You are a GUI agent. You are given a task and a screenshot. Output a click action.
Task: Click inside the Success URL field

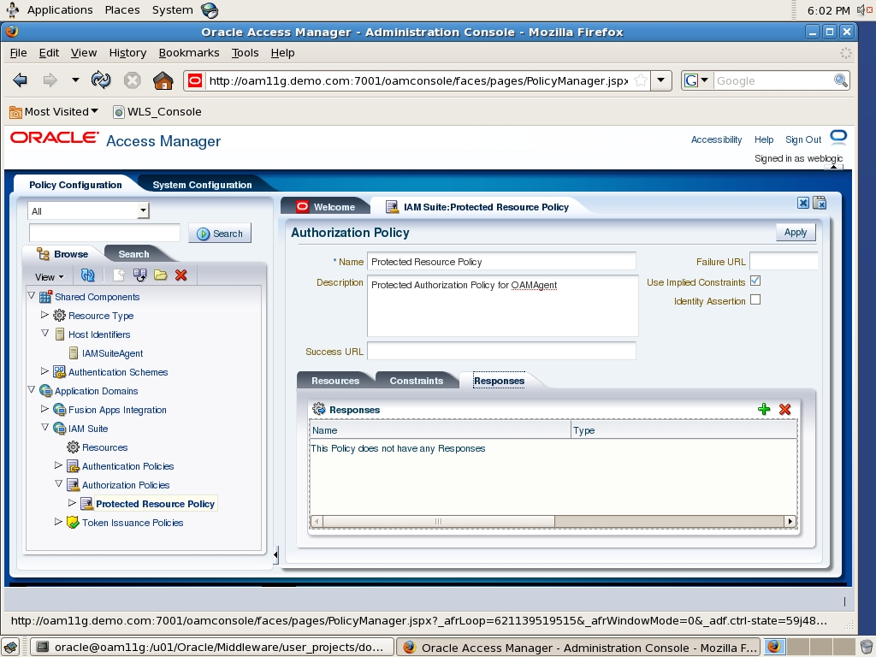point(500,351)
